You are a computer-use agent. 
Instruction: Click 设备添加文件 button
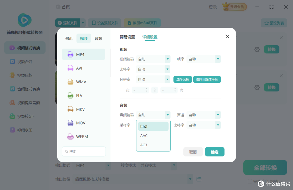click(105, 23)
